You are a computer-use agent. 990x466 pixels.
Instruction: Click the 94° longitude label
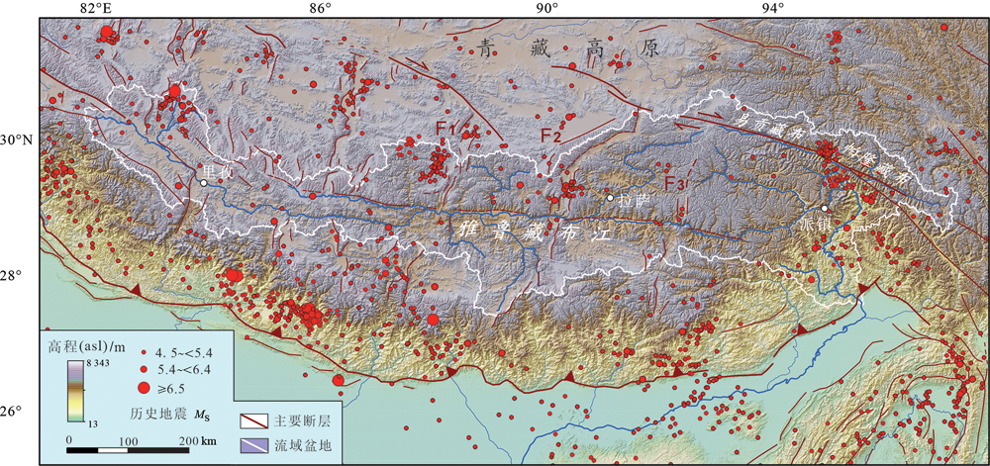pos(772,9)
